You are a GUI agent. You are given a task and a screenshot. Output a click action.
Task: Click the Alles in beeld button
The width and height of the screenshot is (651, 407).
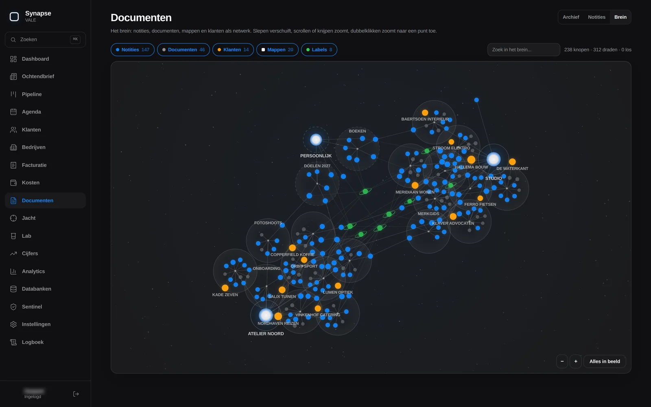pos(605,361)
